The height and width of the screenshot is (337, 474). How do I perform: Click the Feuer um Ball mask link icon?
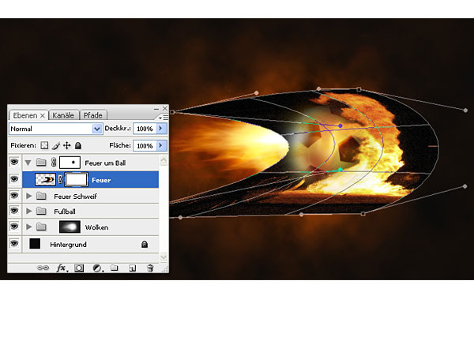pos(54,163)
